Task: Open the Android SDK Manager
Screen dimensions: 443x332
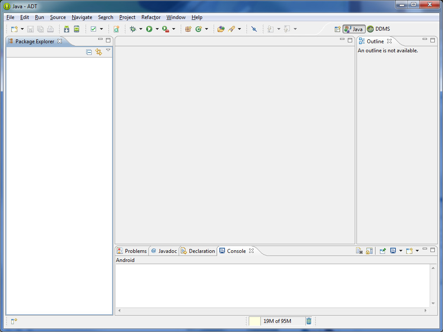Action: pos(67,29)
